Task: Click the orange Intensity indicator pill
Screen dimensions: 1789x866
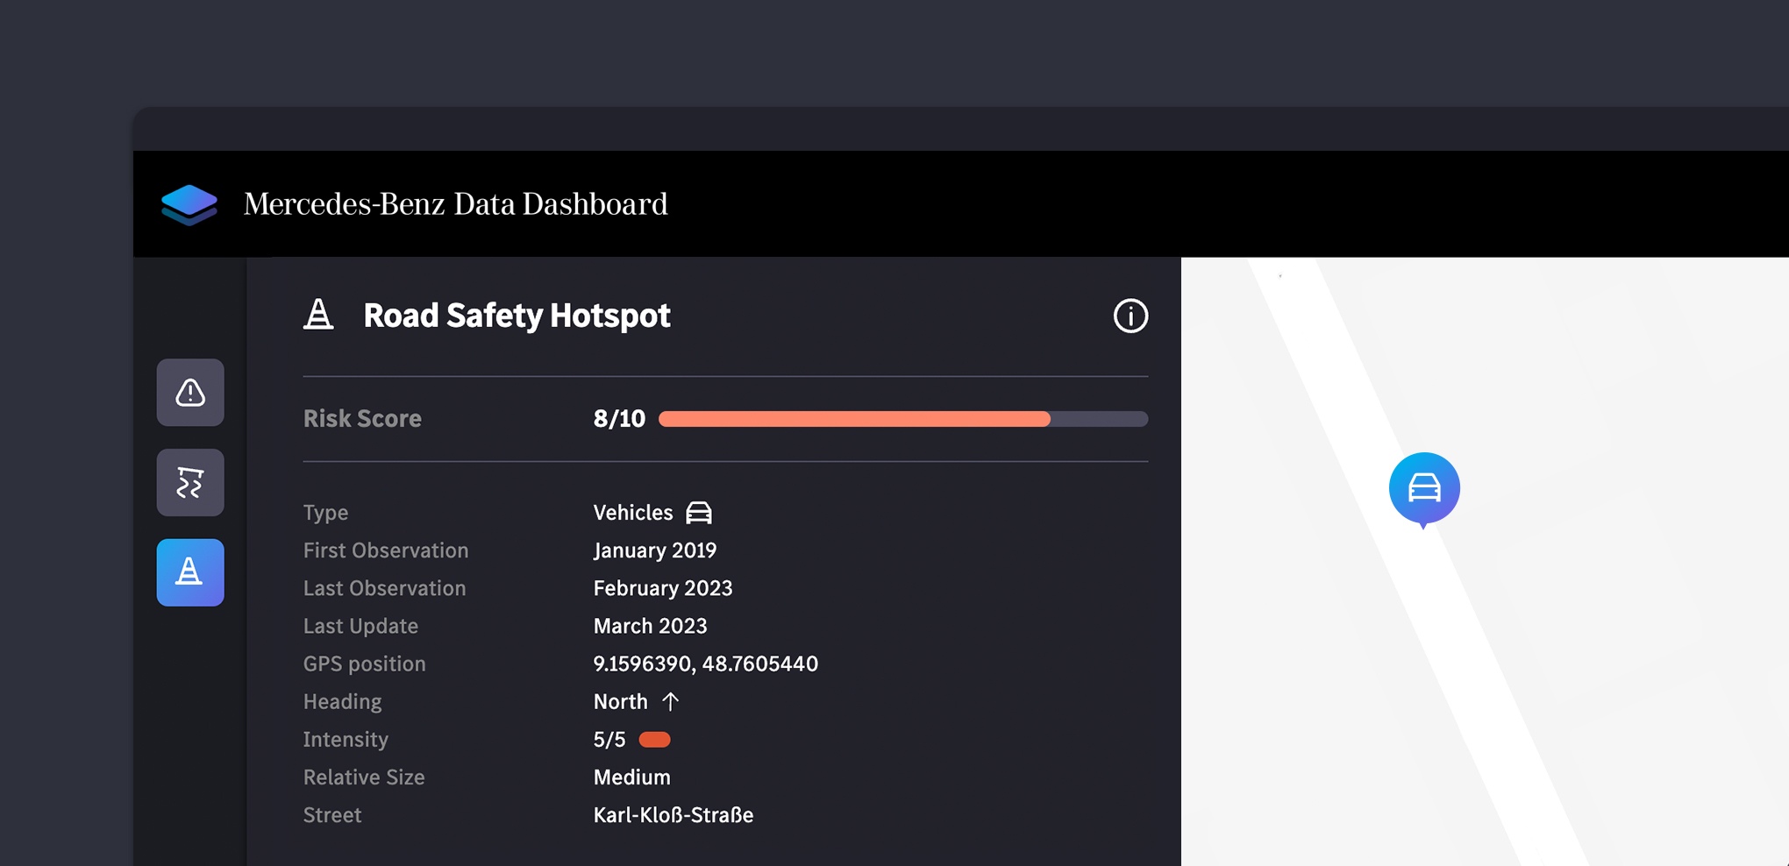Action: 655,740
